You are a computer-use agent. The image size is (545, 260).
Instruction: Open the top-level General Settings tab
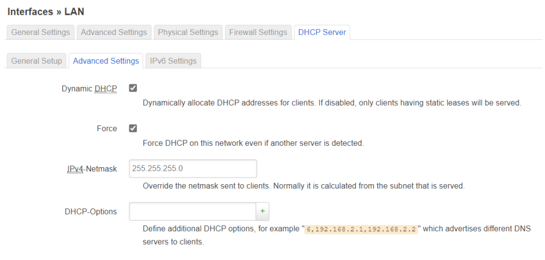[40, 32]
